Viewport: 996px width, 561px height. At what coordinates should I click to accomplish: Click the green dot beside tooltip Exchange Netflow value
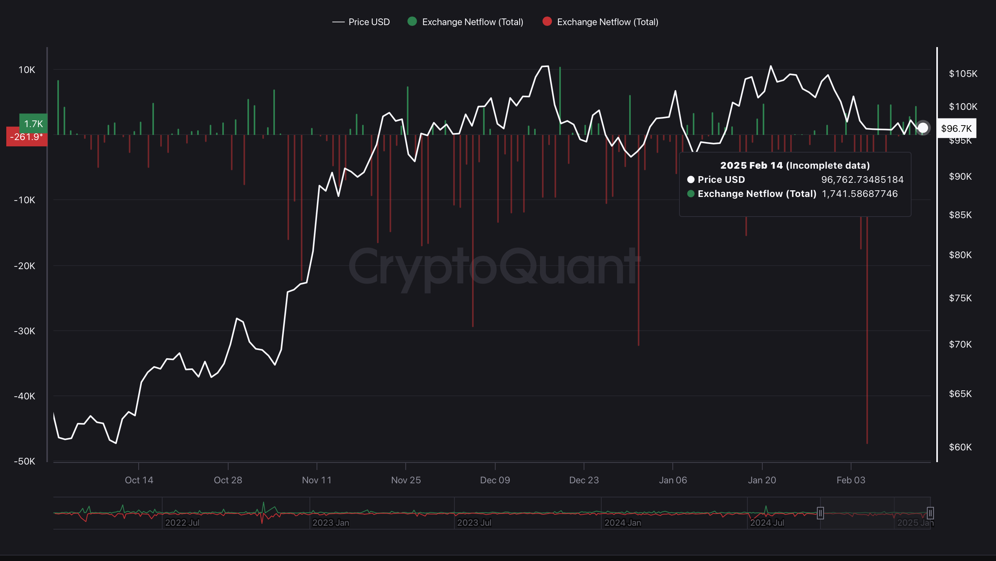pyautogui.click(x=691, y=193)
